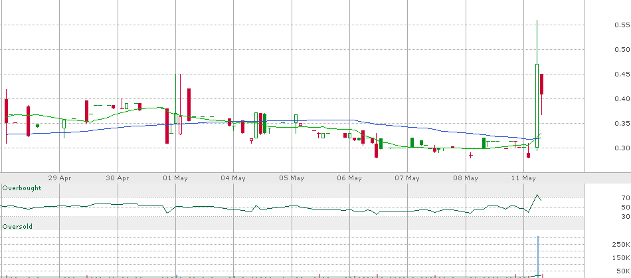Click the 150K volume label
631x278 pixels.
tap(621, 258)
